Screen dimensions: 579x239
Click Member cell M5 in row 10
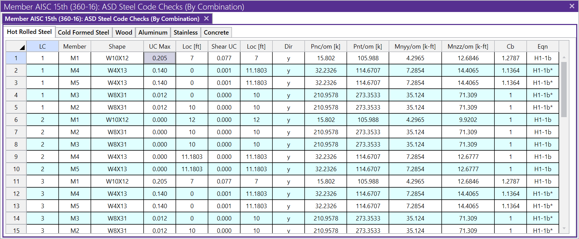coord(75,169)
